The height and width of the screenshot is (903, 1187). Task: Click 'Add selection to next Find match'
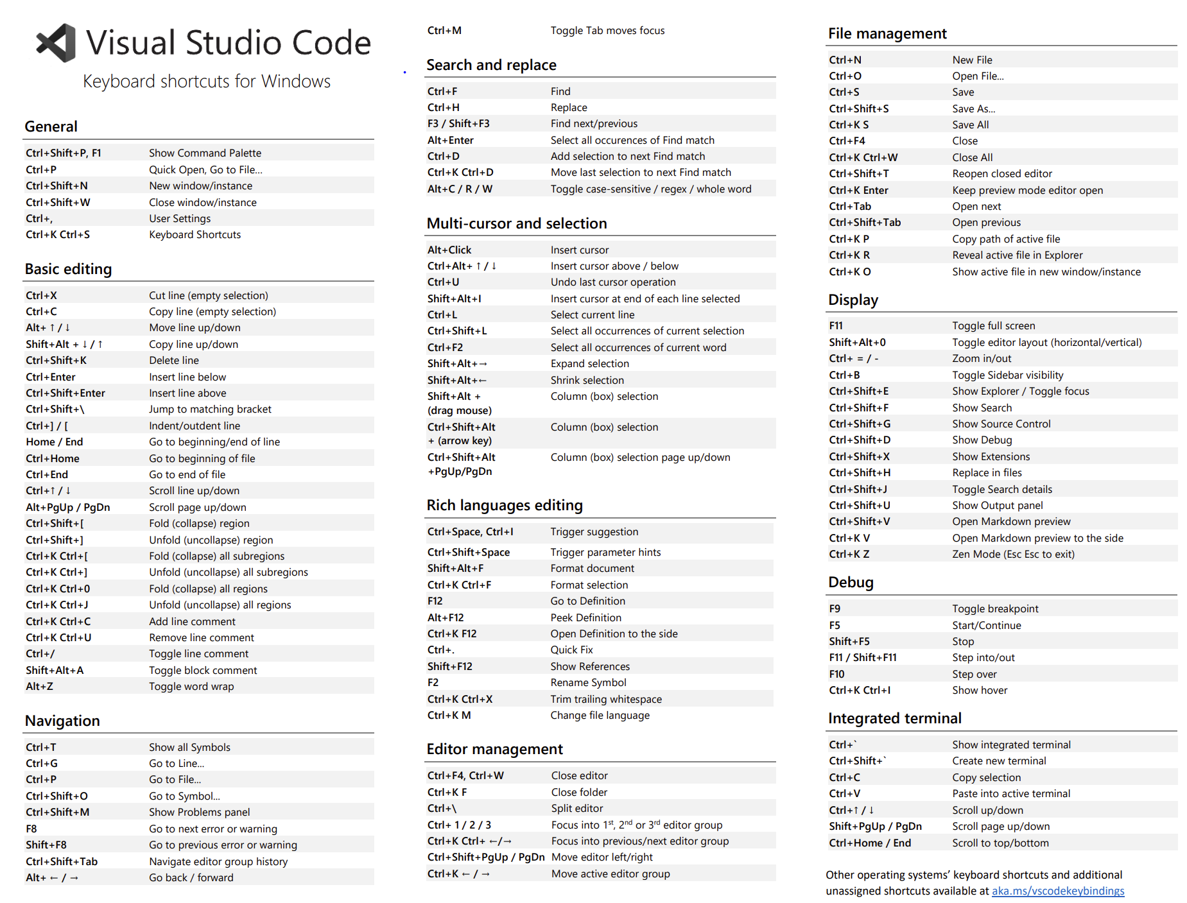pyautogui.click(x=628, y=156)
